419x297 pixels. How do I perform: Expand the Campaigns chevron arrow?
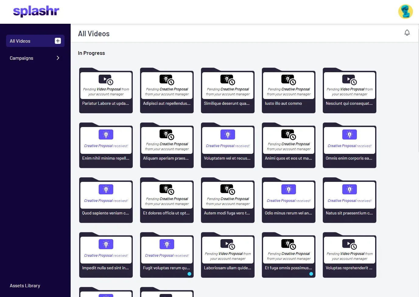tap(58, 58)
